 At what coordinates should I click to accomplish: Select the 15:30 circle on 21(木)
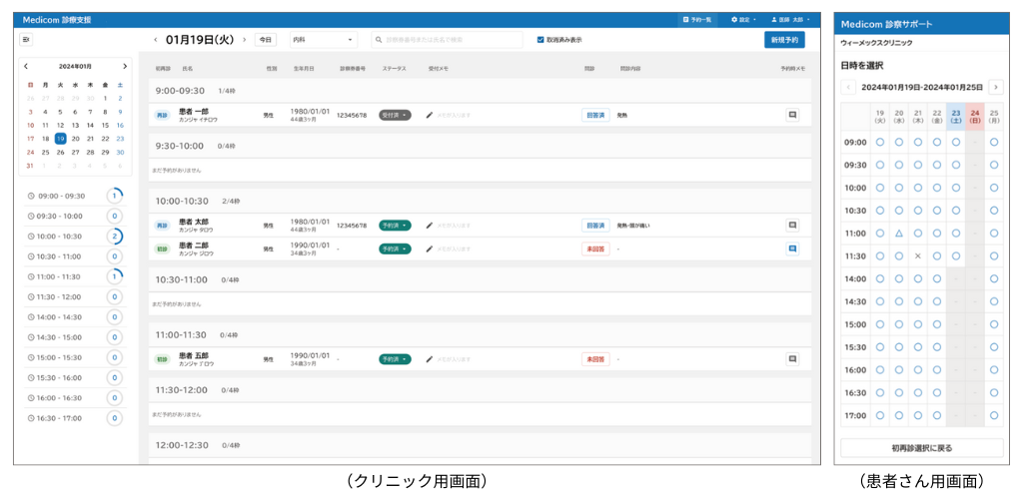point(918,347)
